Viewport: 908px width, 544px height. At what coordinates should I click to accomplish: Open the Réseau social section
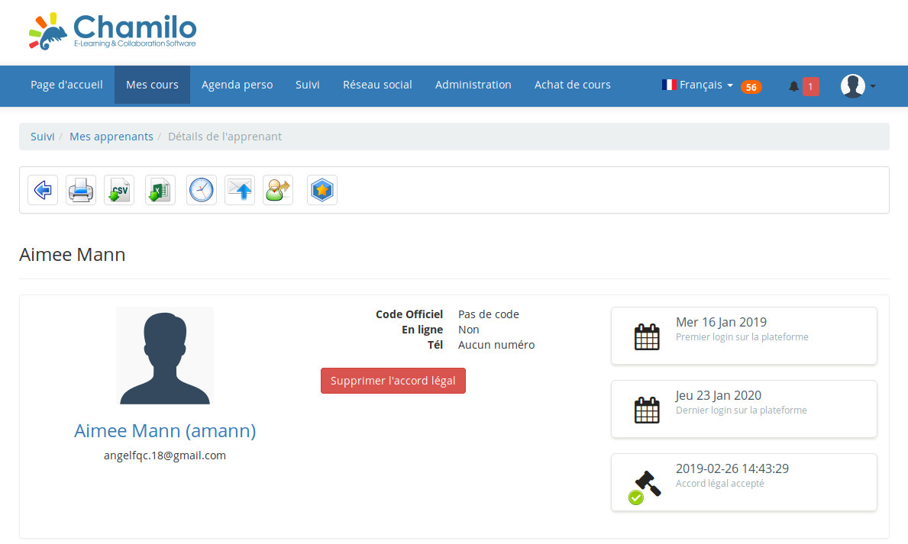click(377, 85)
